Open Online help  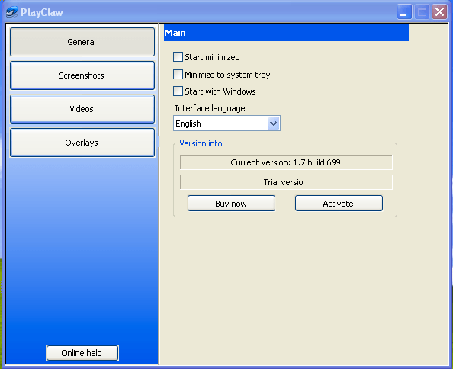(82, 353)
